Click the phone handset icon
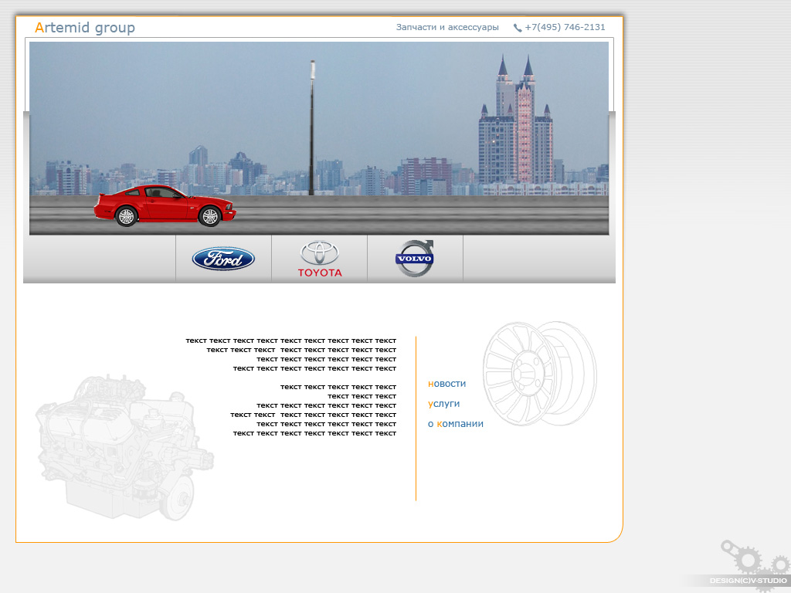Screen dimensions: 791x593 pyautogui.click(x=518, y=28)
